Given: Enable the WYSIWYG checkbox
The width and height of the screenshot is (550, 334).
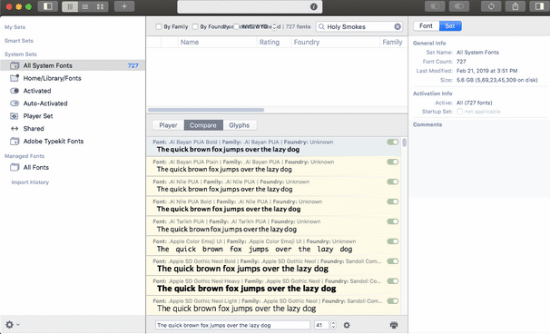Looking at the screenshot, I should [x=236, y=26].
